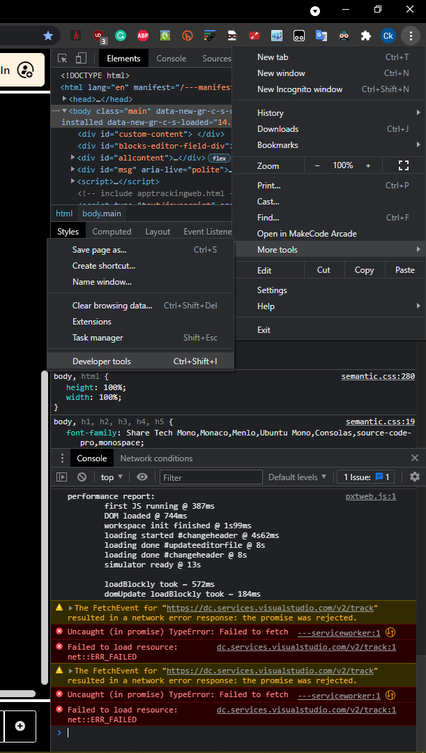Close the DevTools drawer
Image resolution: width=426 pixels, height=753 pixels.
415,458
